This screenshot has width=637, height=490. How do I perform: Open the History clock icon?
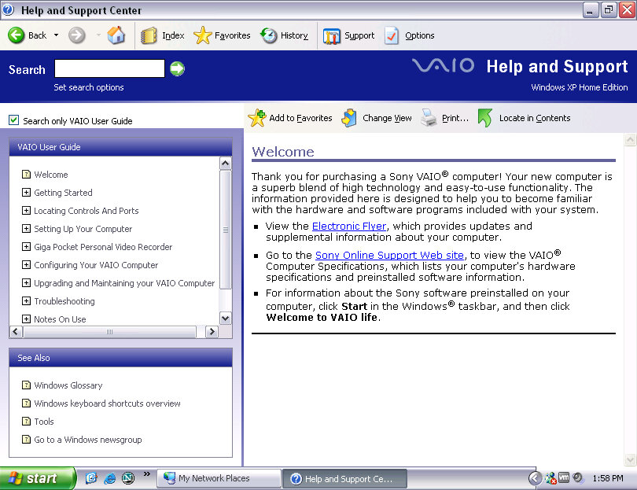(269, 35)
